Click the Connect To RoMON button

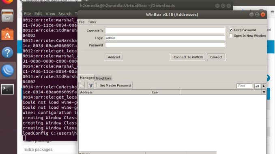click(x=187, y=57)
